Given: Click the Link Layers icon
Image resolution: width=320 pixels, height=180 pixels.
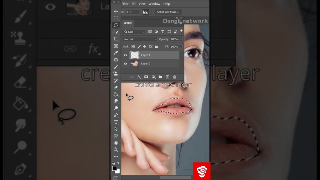Looking at the screenshot, I should click(x=131, y=77).
